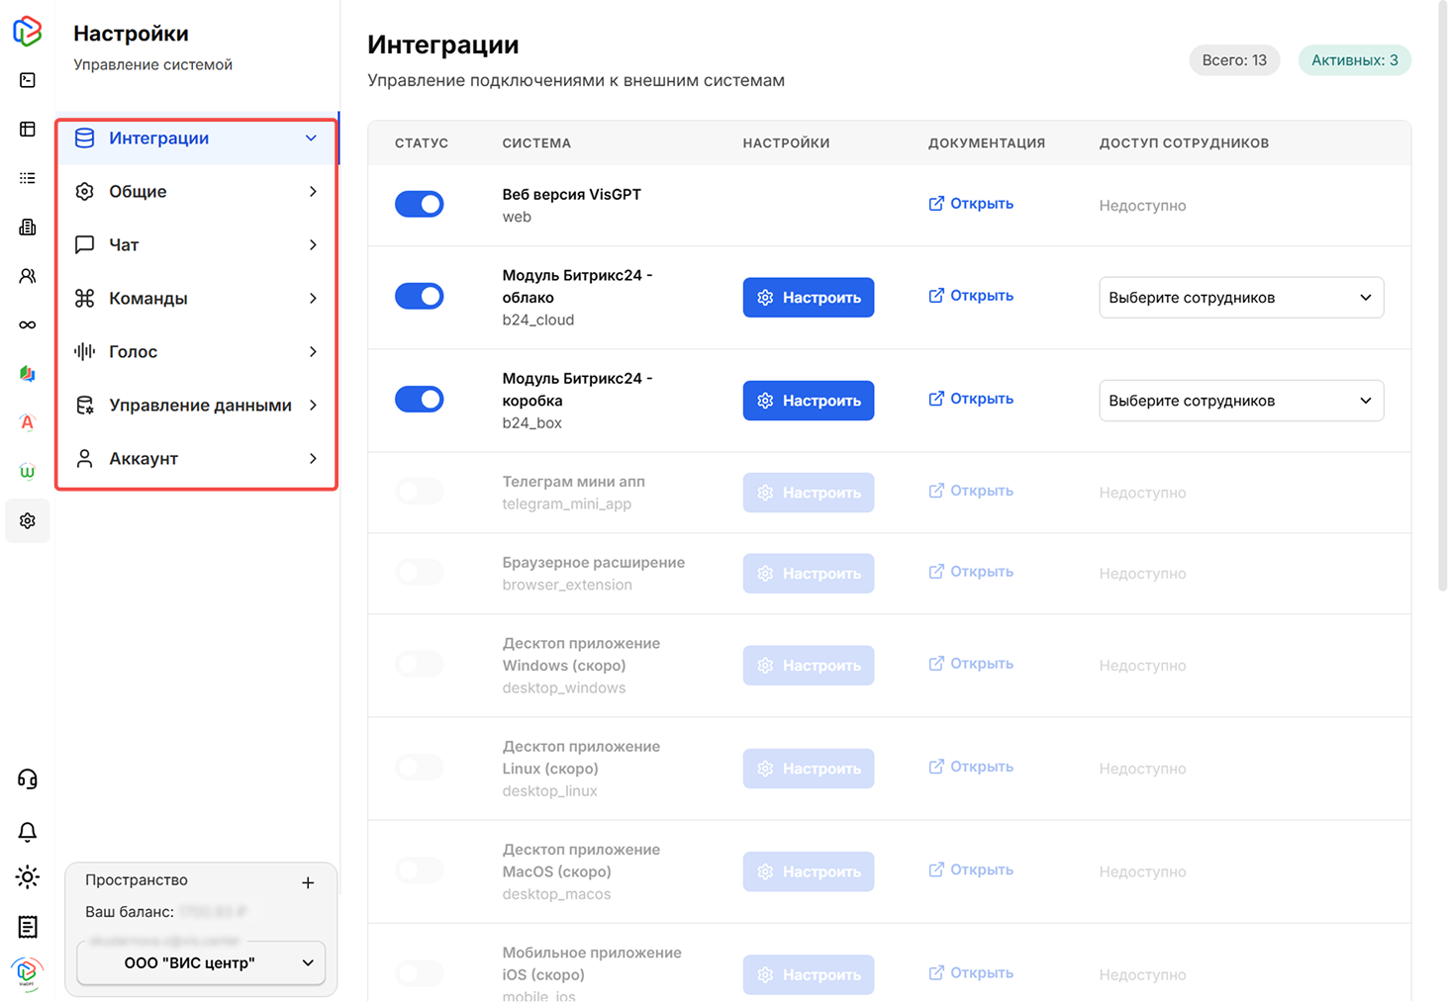1448x1002 pixels.
Task: Click the plus next to Пространство
Action: 308,881
